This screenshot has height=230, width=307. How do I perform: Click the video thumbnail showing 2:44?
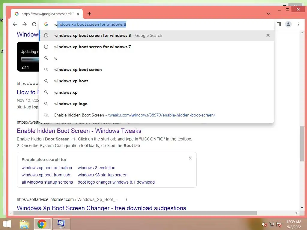click(28, 57)
